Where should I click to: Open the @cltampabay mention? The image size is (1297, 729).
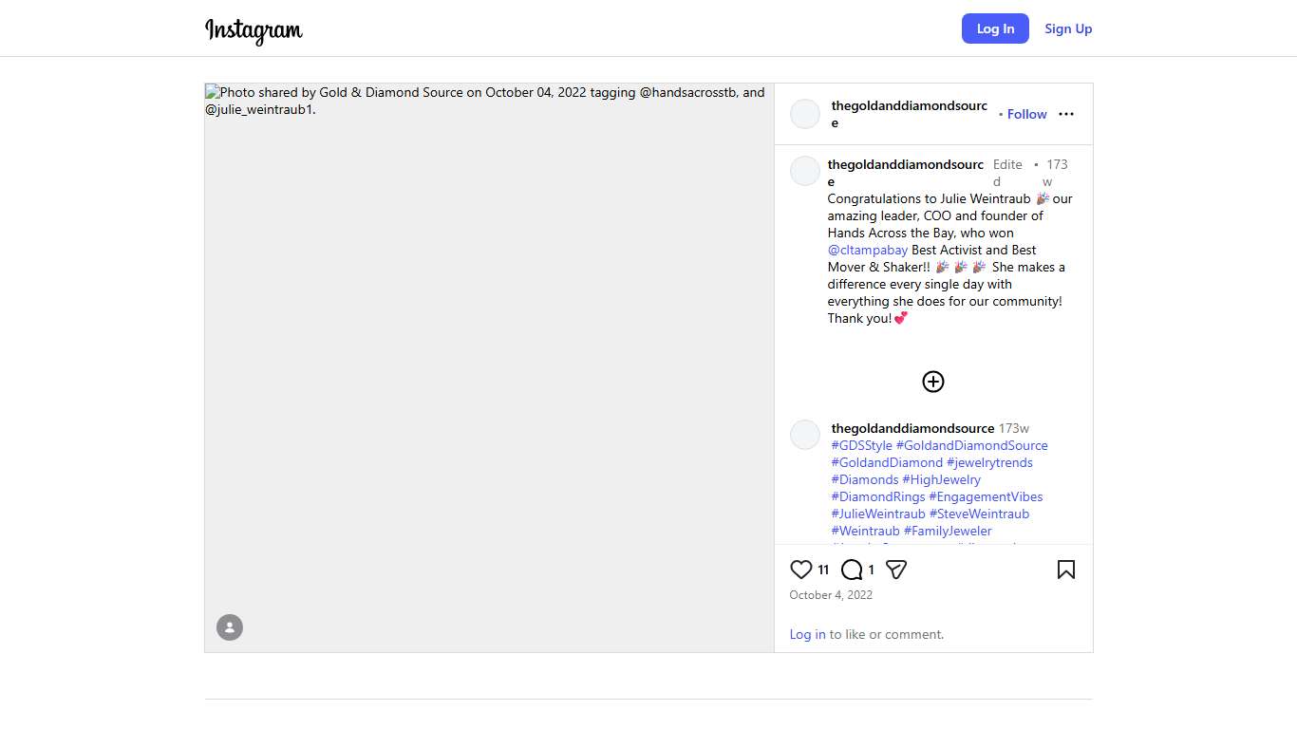(868, 250)
